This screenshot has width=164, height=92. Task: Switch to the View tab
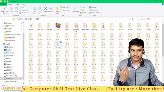pos(24,4)
